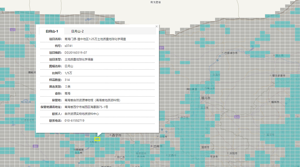Select project code DD20160319-07
Screen dimensions: 300x167
[x=76, y=52]
